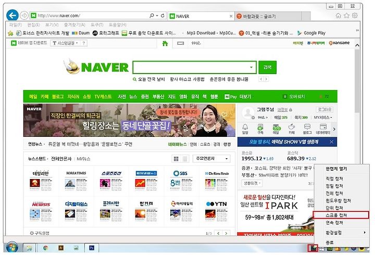Viewport: 375px width, 255px height.
Task: Open the browser tools gear icon
Action: point(355,16)
